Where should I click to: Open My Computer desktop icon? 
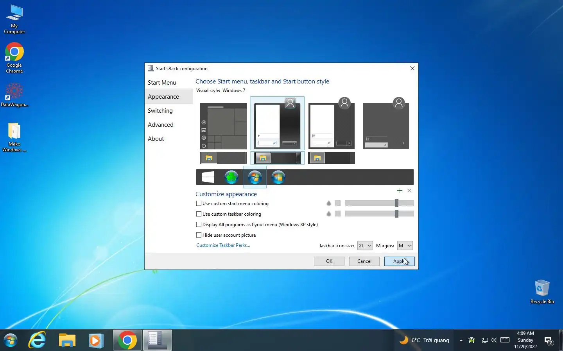pos(14,19)
